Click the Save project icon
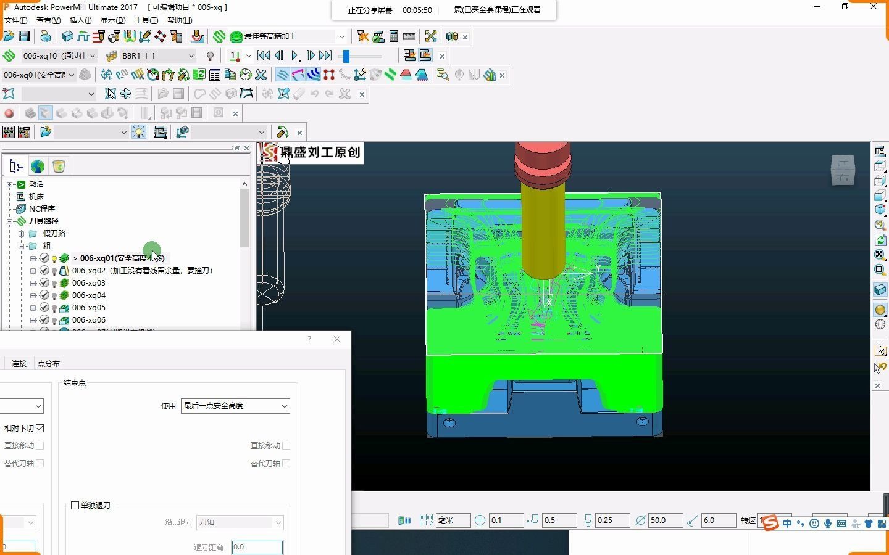 pyautogui.click(x=24, y=36)
